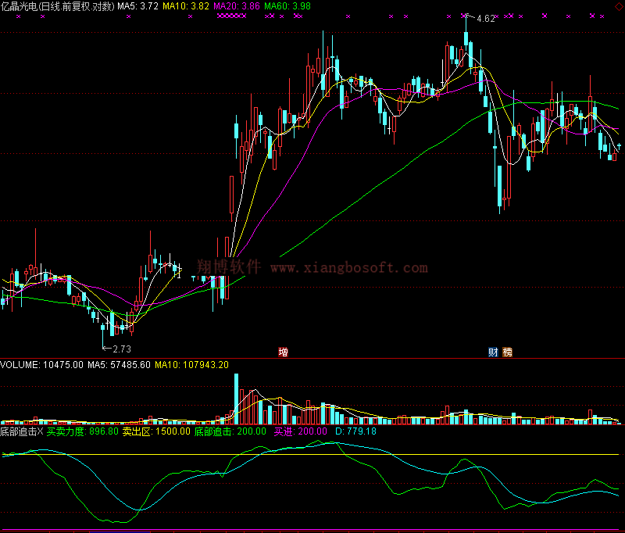Click the blue scroll thumb on bottom timeline

pyautogui.click(x=121, y=531)
